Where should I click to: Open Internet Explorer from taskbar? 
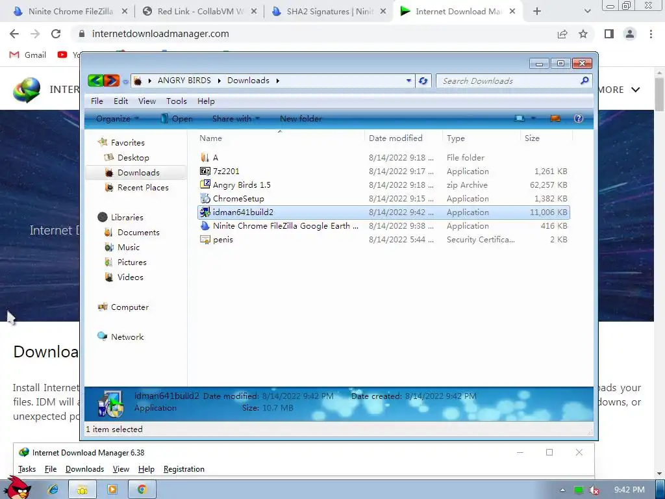[x=53, y=489]
